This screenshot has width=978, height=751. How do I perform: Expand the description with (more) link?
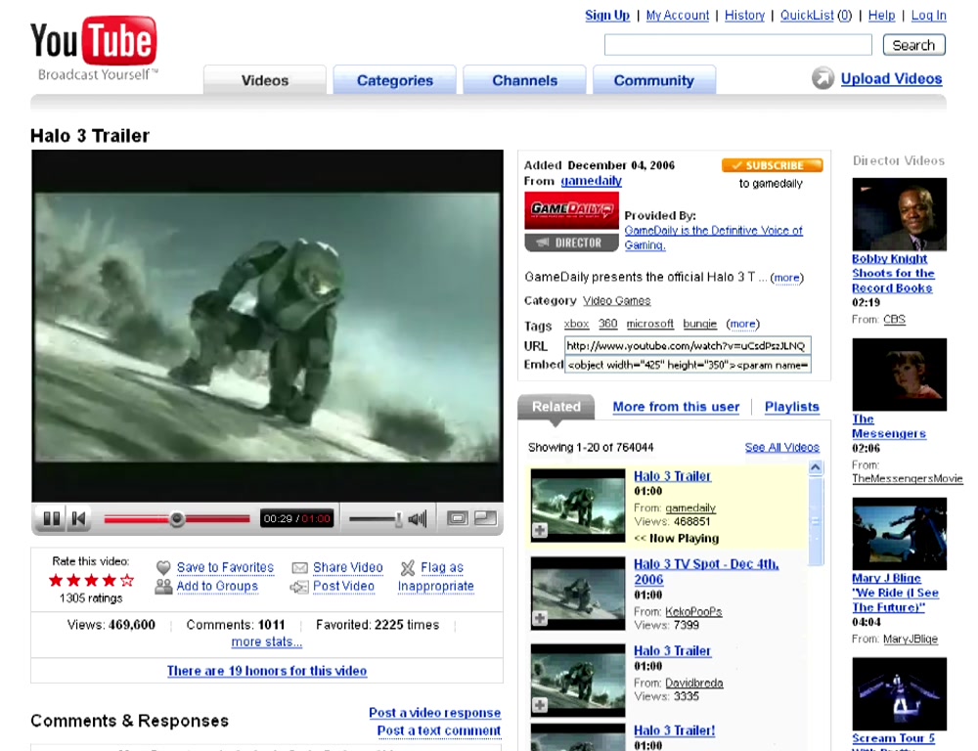coord(786,278)
